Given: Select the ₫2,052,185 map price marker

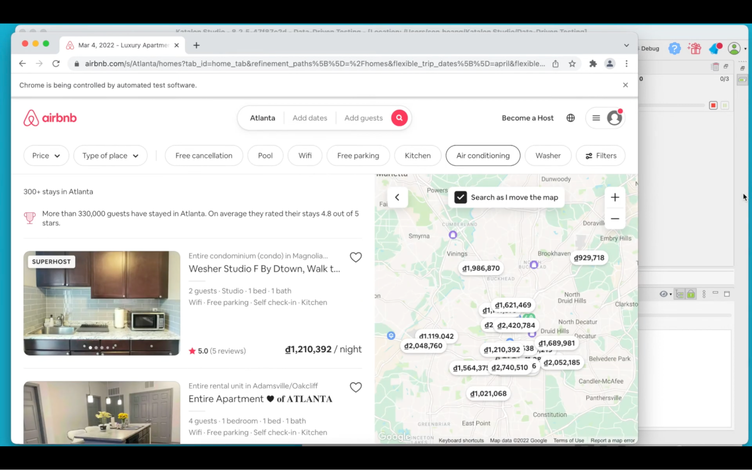Looking at the screenshot, I should [562, 363].
